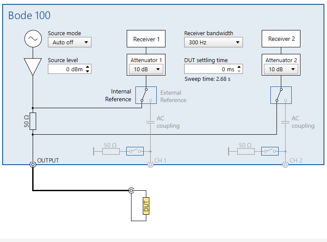Click the sine wave source icon
The width and height of the screenshot is (327, 242).
click(x=33, y=39)
